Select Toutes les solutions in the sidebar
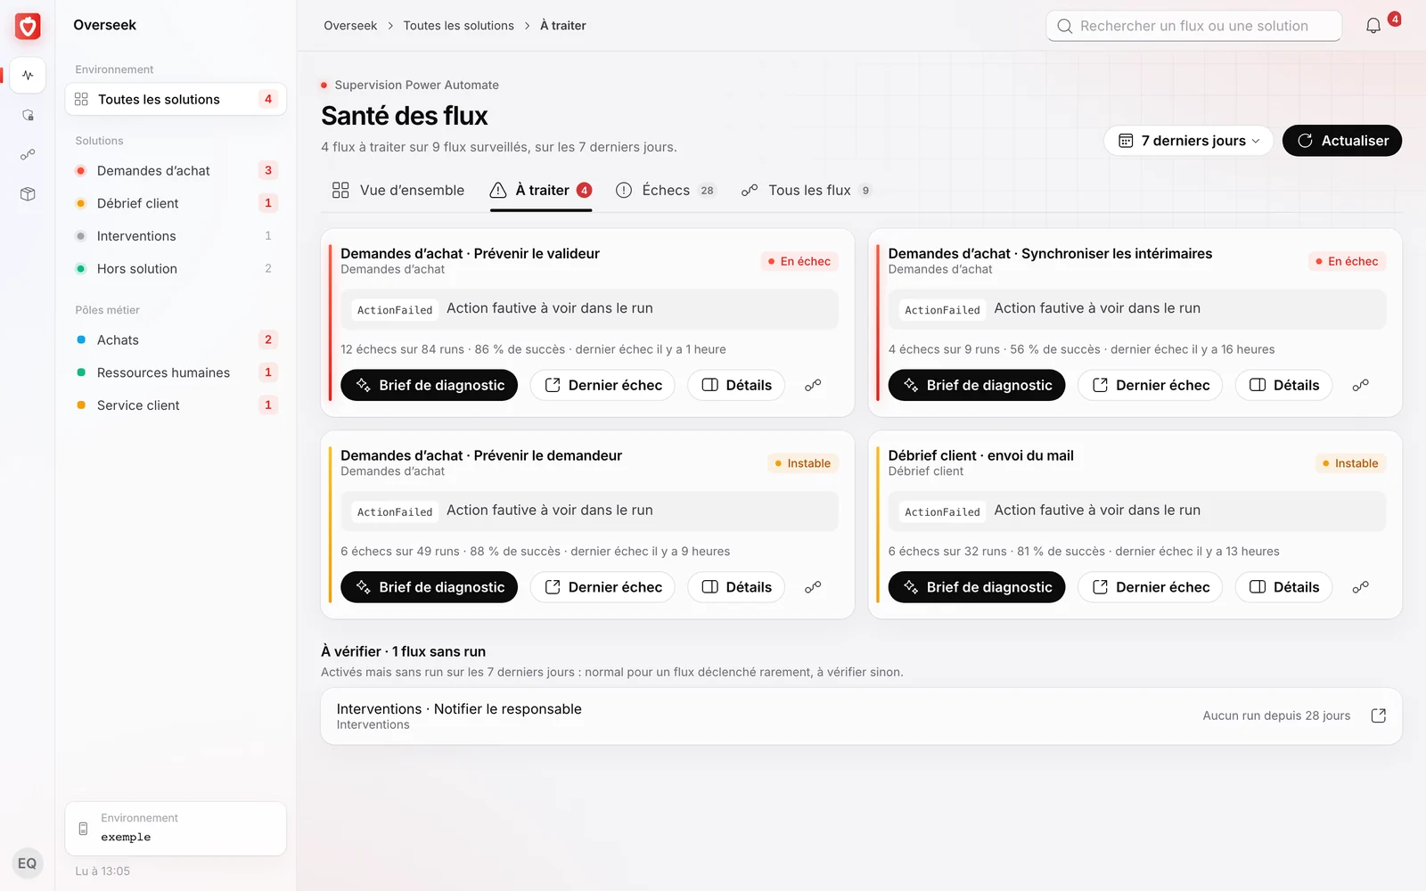This screenshot has width=1426, height=891. [176, 99]
